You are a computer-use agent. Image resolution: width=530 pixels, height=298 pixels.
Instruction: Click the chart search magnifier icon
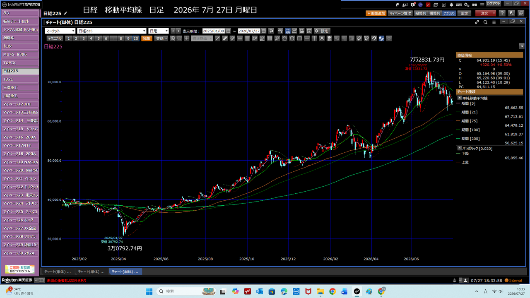pos(485,22)
